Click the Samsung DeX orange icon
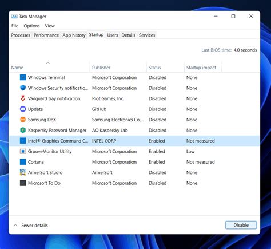This screenshot has width=271, height=249. tap(23, 120)
